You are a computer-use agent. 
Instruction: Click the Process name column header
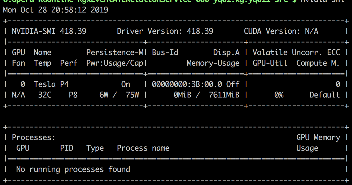(x=143, y=148)
